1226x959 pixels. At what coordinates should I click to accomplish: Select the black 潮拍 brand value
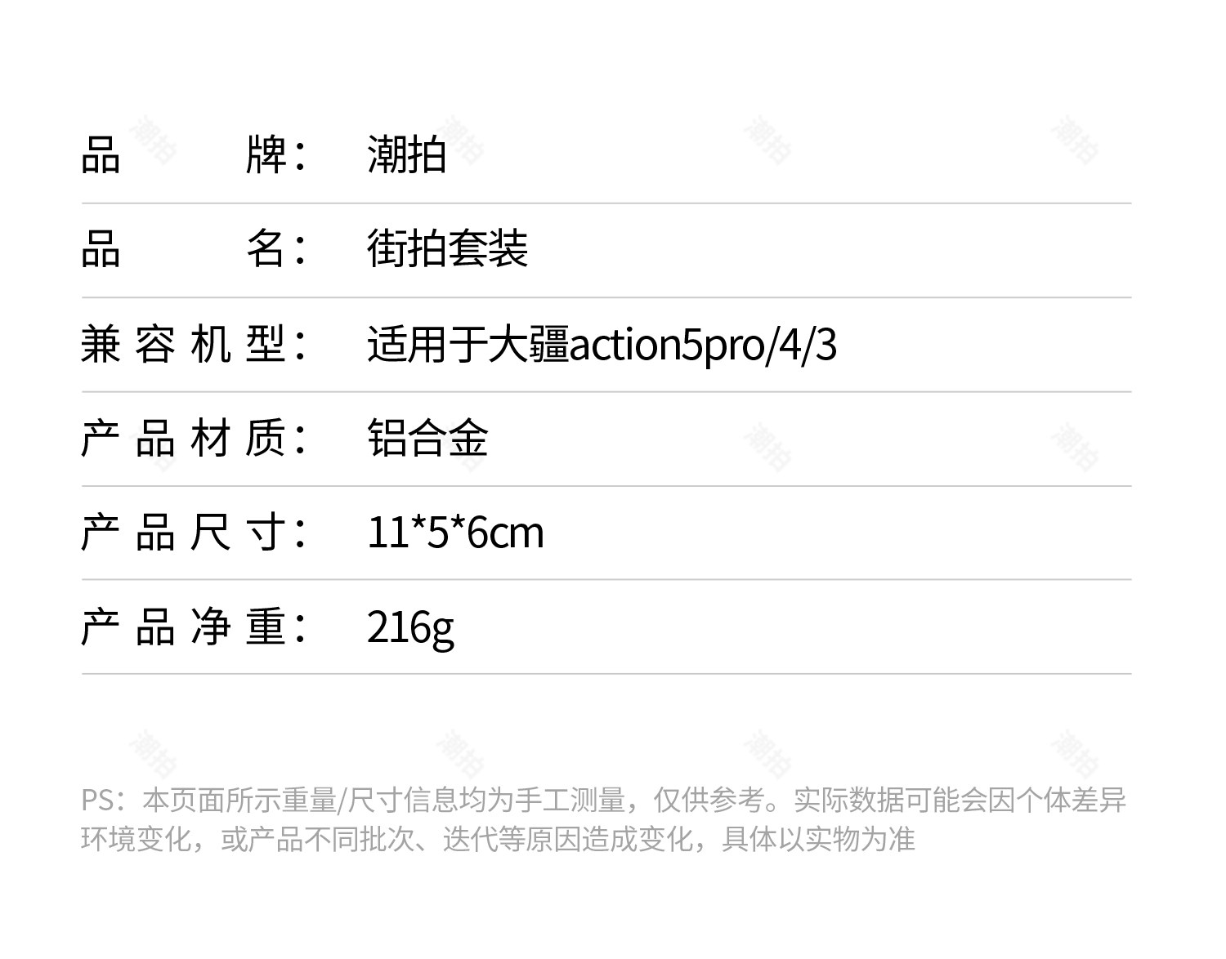406,154
